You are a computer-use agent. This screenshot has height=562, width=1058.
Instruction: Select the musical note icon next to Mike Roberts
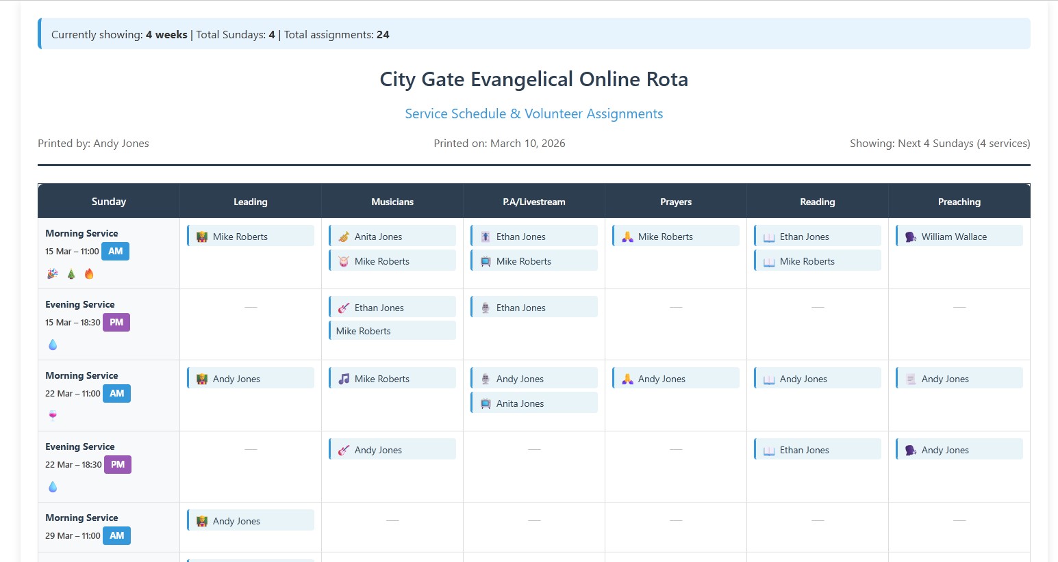pos(343,378)
